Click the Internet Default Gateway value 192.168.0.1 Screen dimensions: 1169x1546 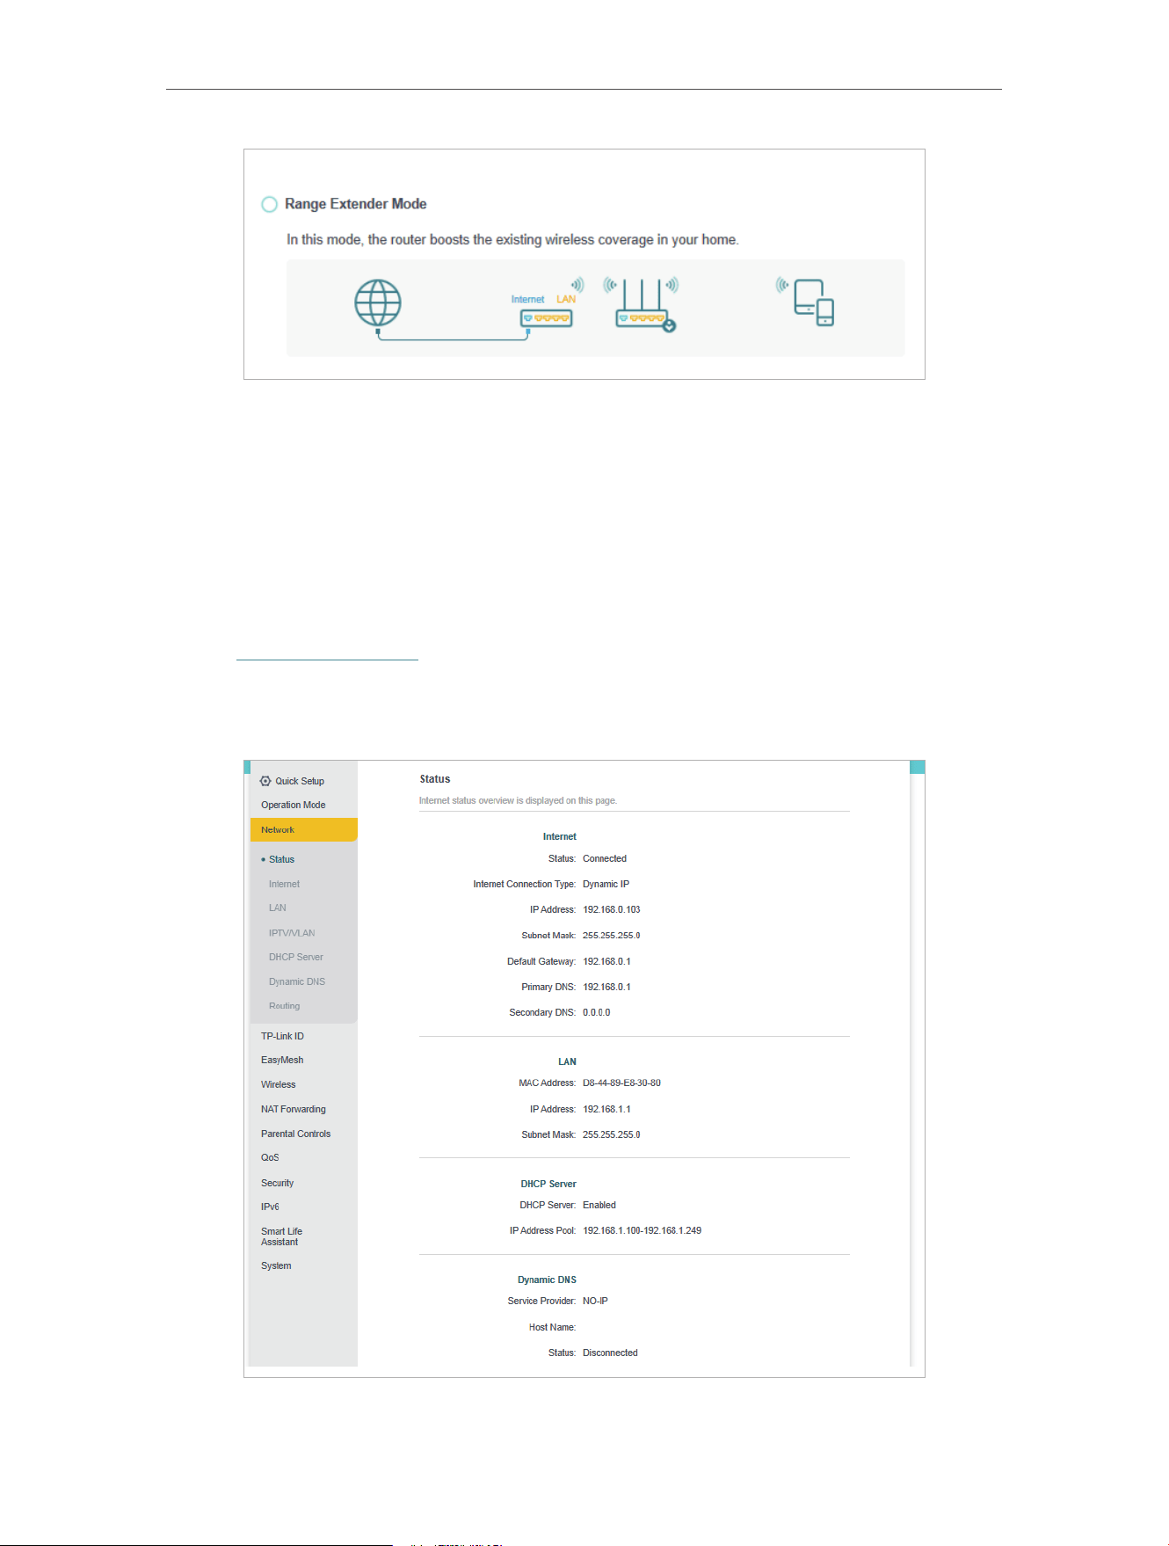tap(606, 961)
